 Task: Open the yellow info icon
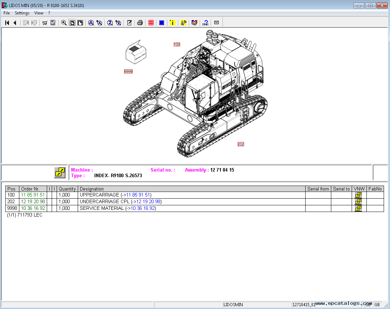(x=172, y=23)
